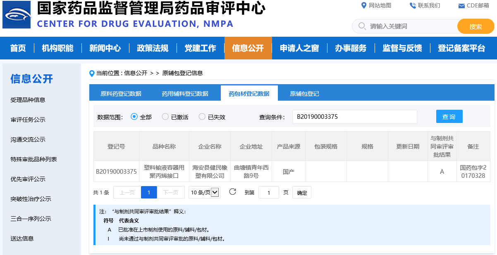Viewport: 497px width, 255px height.
Task: Select the 全部 data range radio
Action: click(134, 117)
